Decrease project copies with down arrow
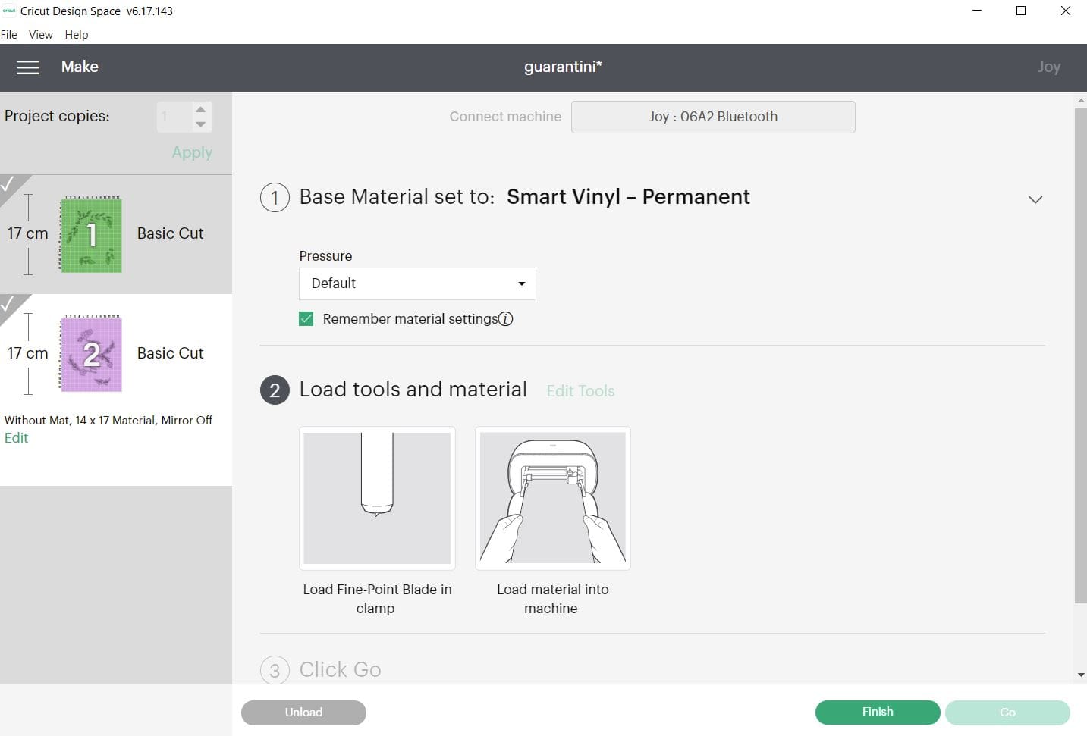Viewport: 1087px width, 736px height. (x=200, y=124)
